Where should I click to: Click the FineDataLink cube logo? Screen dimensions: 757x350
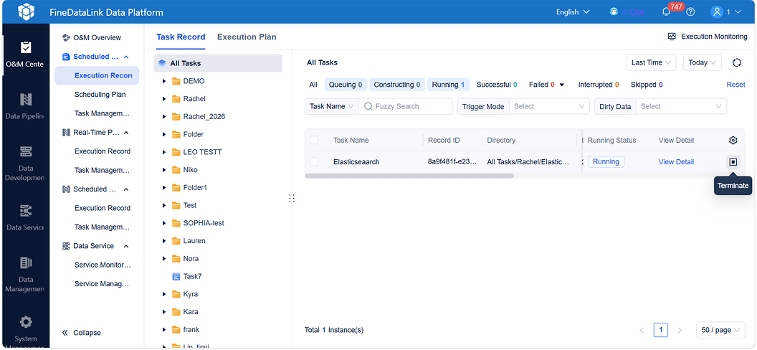point(26,12)
